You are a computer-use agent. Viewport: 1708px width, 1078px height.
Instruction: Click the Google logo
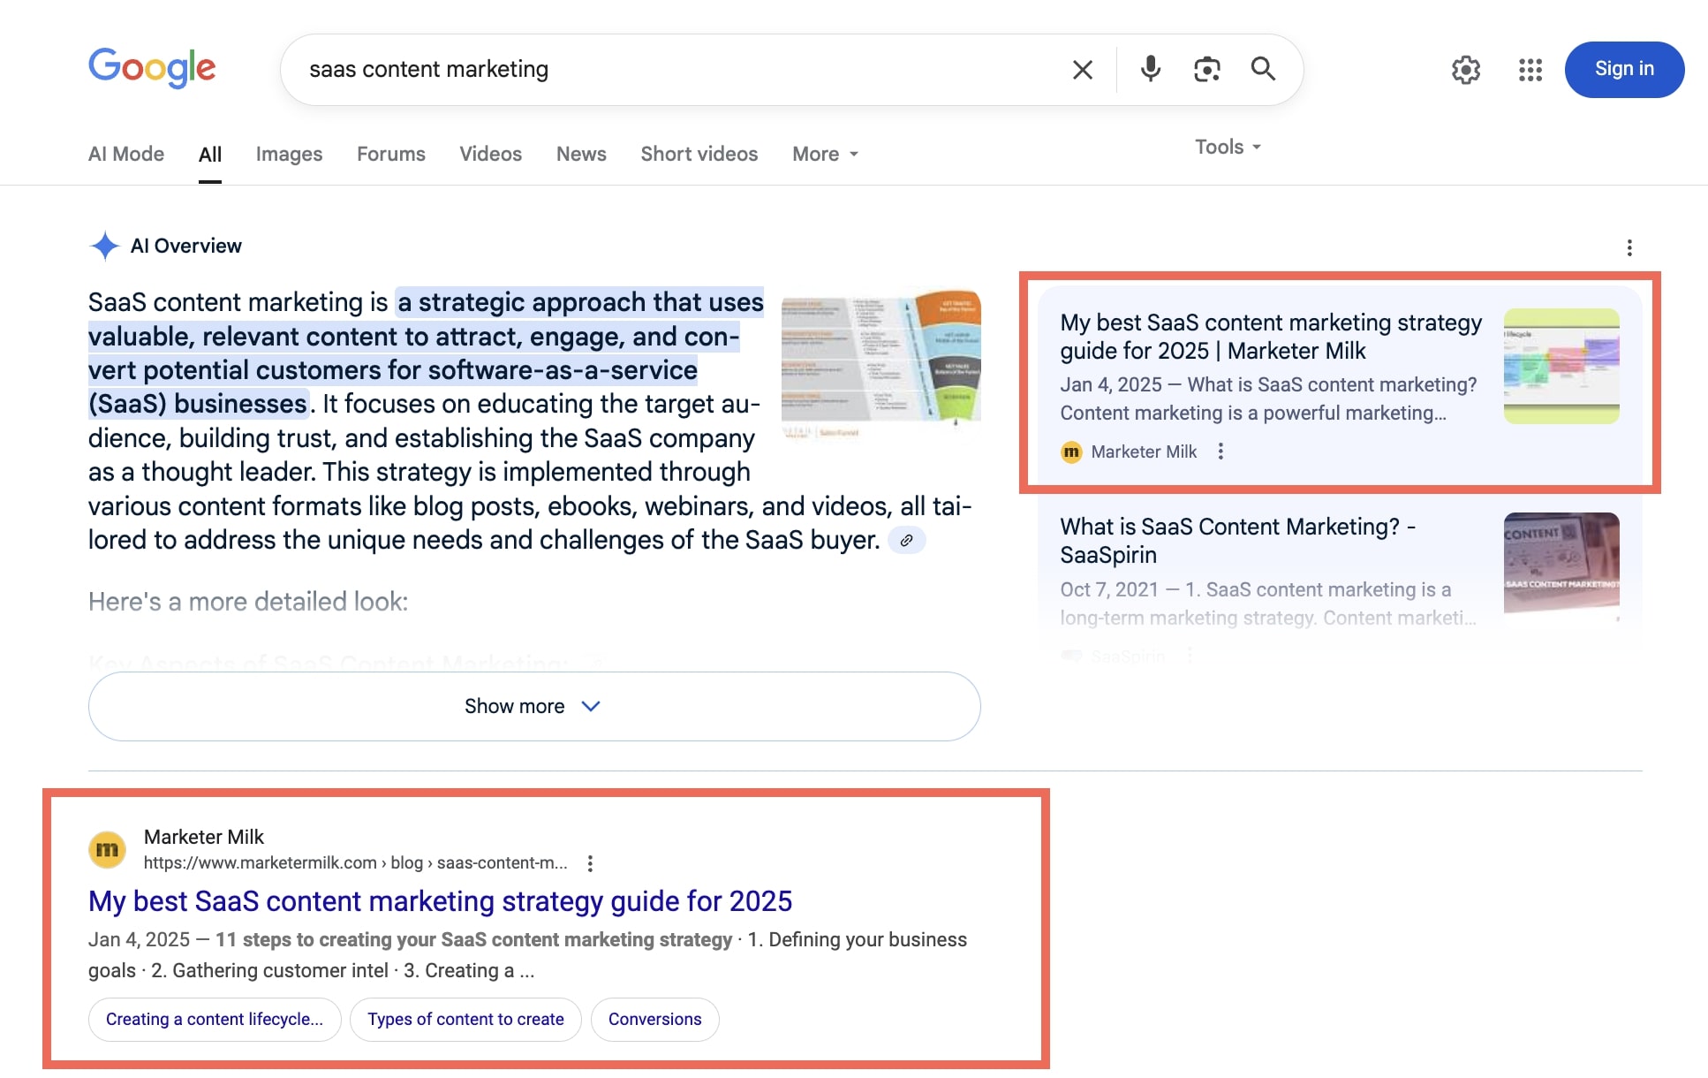pyautogui.click(x=152, y=68)
